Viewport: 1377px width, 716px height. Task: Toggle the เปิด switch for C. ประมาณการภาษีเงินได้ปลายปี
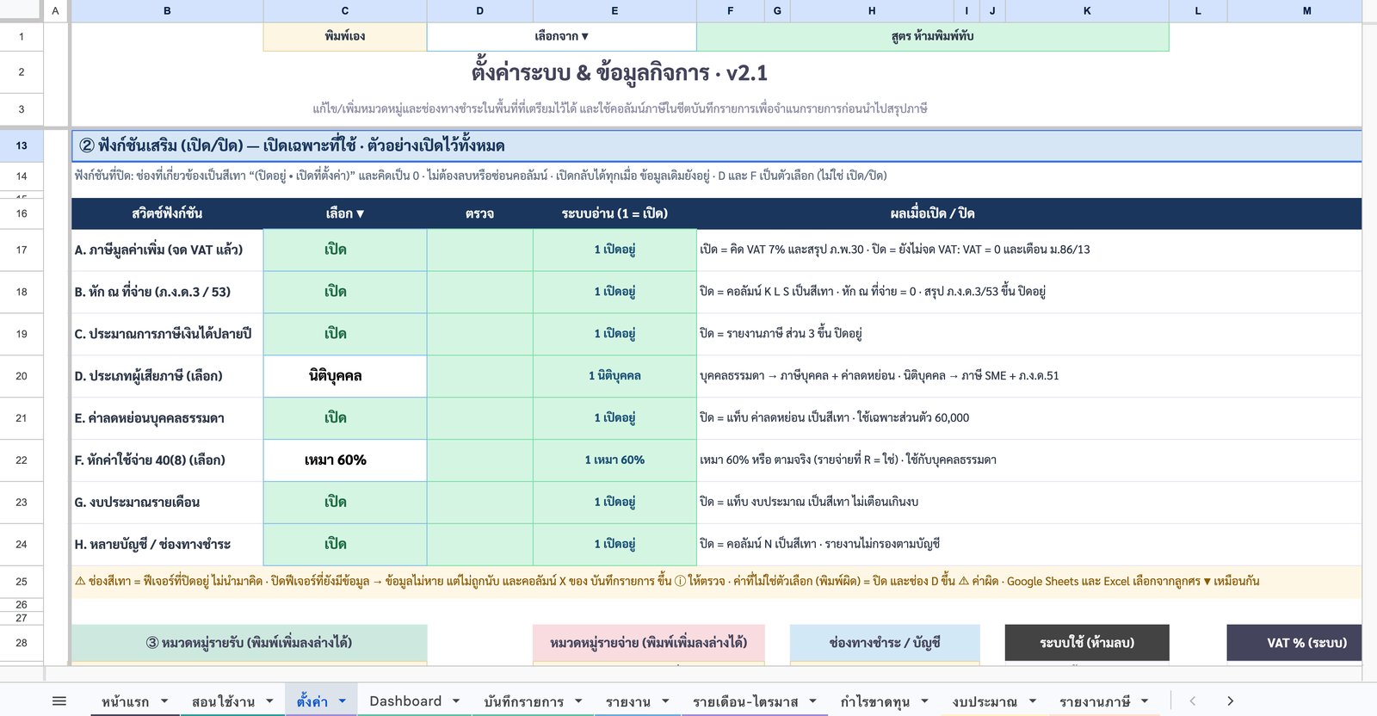(x=345, y=334)
